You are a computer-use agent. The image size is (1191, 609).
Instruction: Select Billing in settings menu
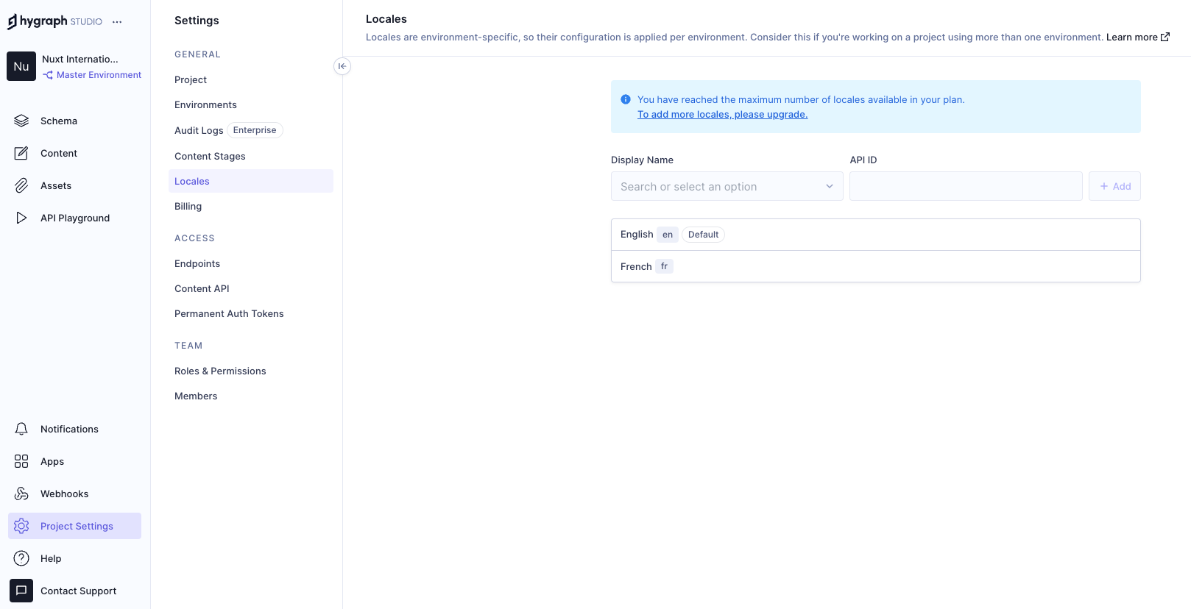click(x=188, y=207)
